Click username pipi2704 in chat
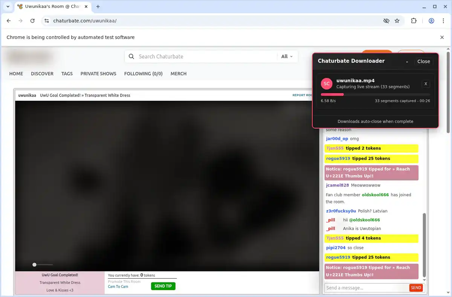This screenshot has height=297, width=452. (336, 248)
